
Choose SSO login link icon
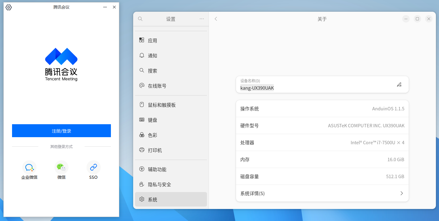coord(93,167)
